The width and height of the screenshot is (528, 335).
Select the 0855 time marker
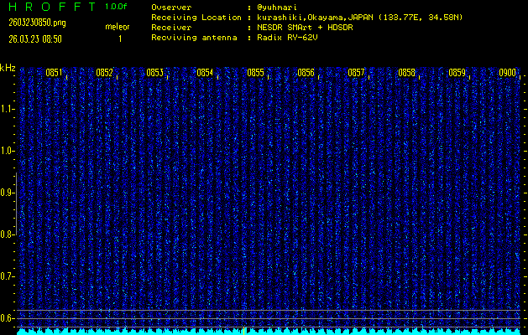tap(255, 73)
